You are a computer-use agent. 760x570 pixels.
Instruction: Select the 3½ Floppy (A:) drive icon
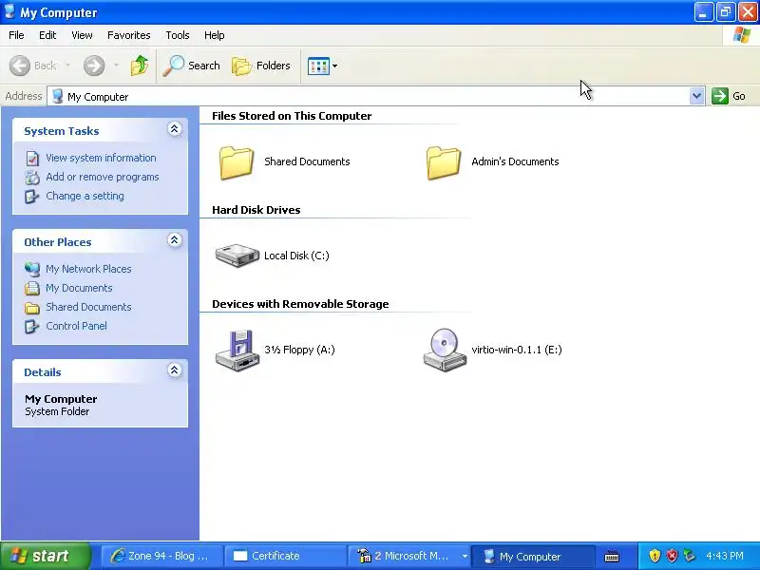(x=237, y=351)
